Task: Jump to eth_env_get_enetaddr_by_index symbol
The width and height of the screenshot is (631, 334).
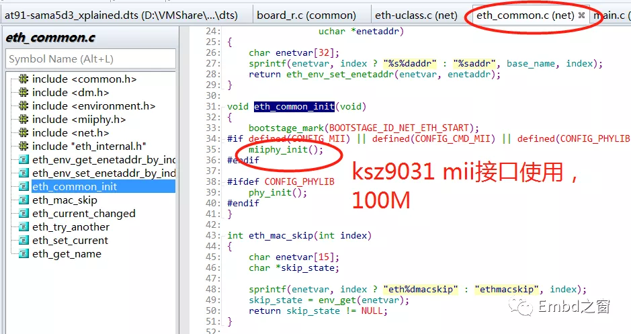Action: (x=104, y=160)
